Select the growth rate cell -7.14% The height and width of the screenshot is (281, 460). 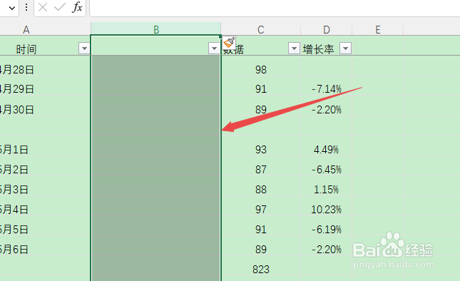(326, 86)
